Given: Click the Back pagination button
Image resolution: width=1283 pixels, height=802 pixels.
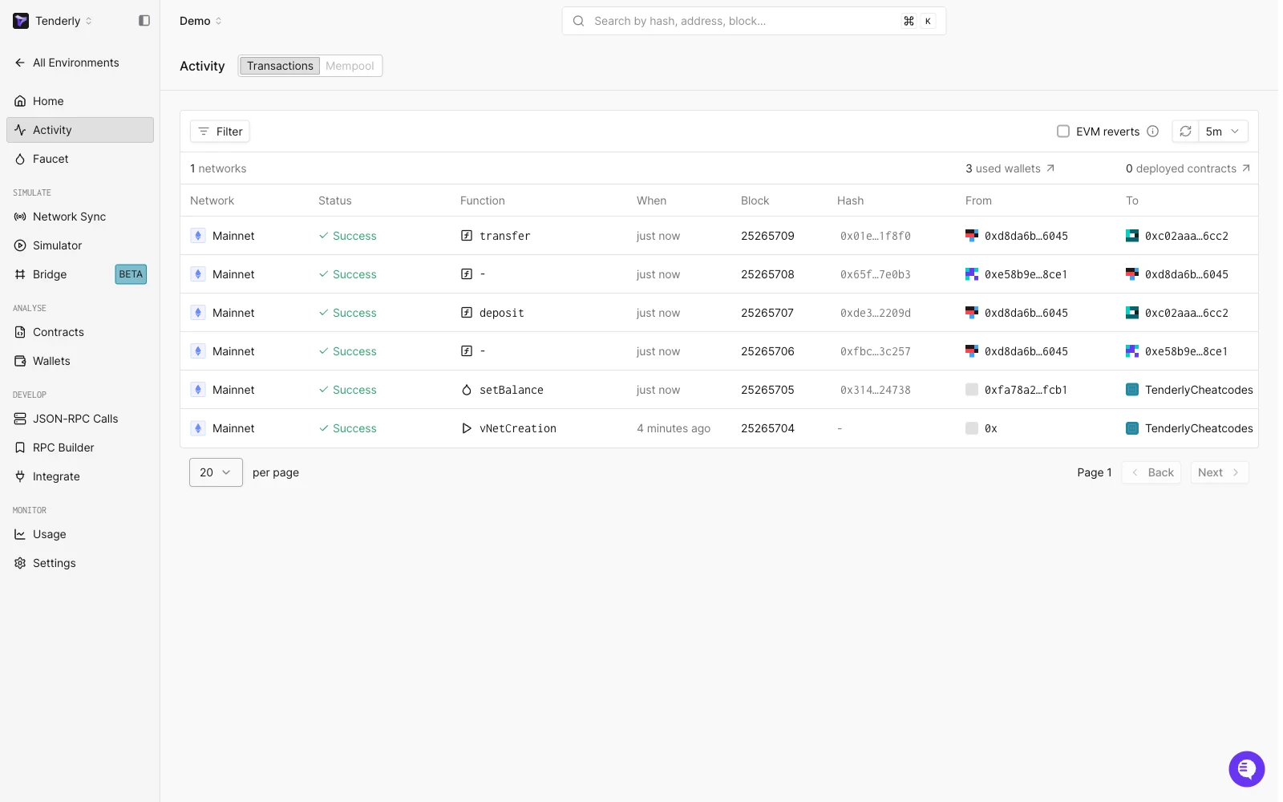Looking at the screenshot, I should click(x=1151, y=472).
